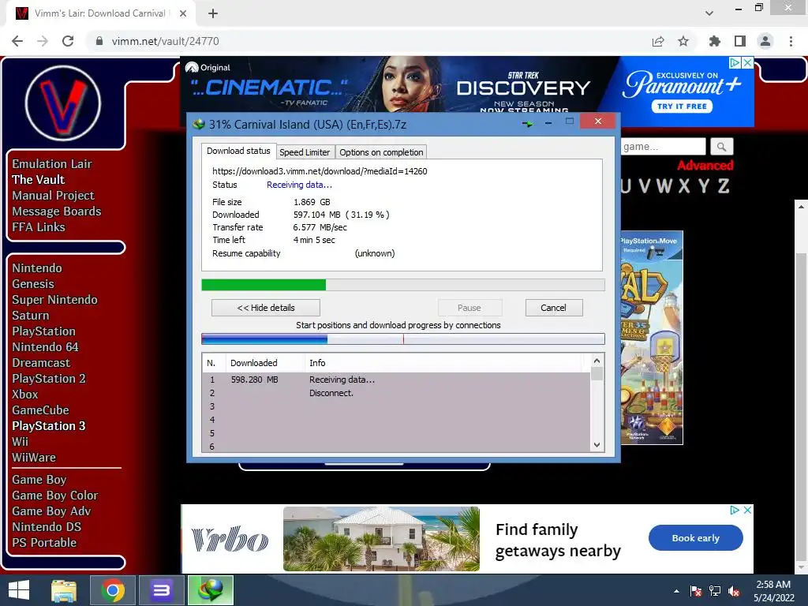Click the clock showing 2:58 AM
The height and width of the screenshot is (606, 808).
(x=773, y=585)
